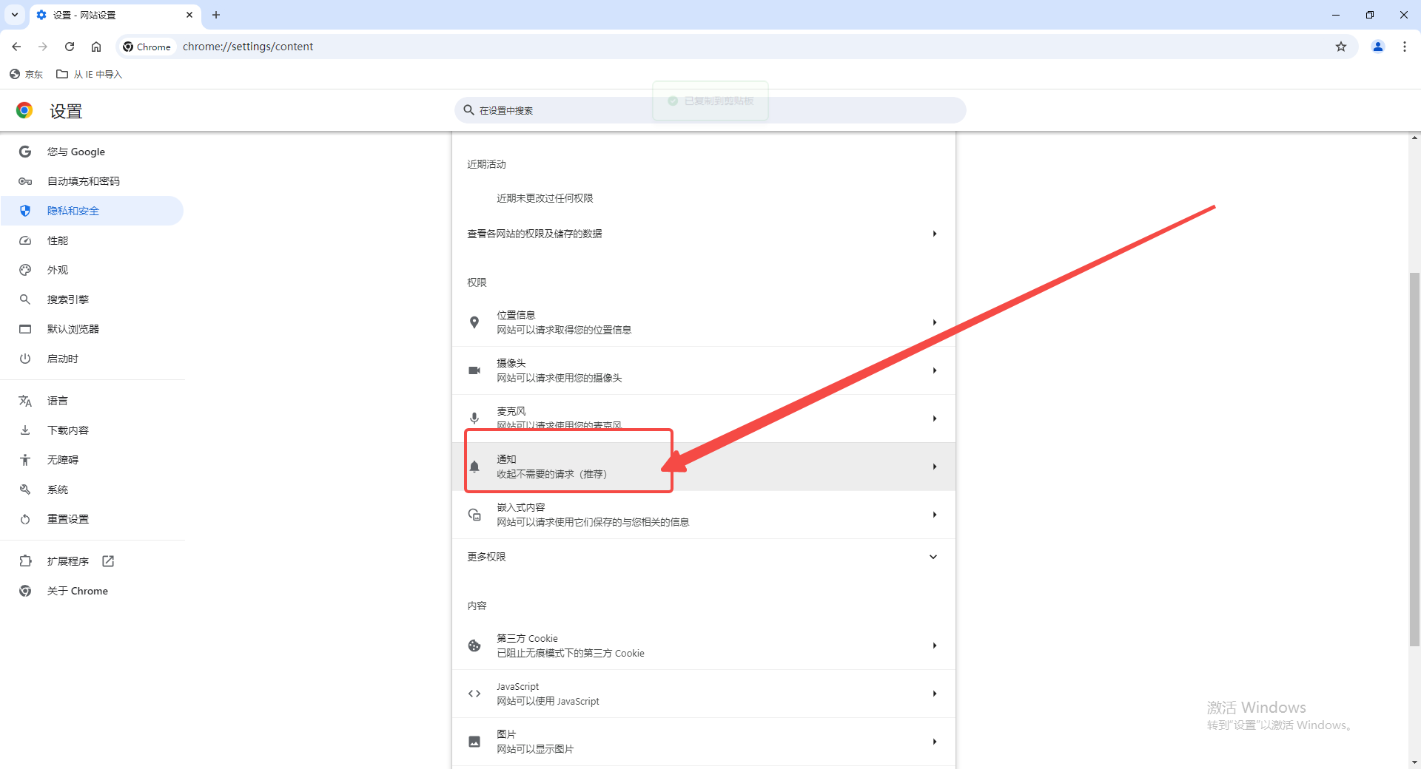Click the browser back arrow
This screenshot has height=769, width=1421.
[x=16, y=47]
